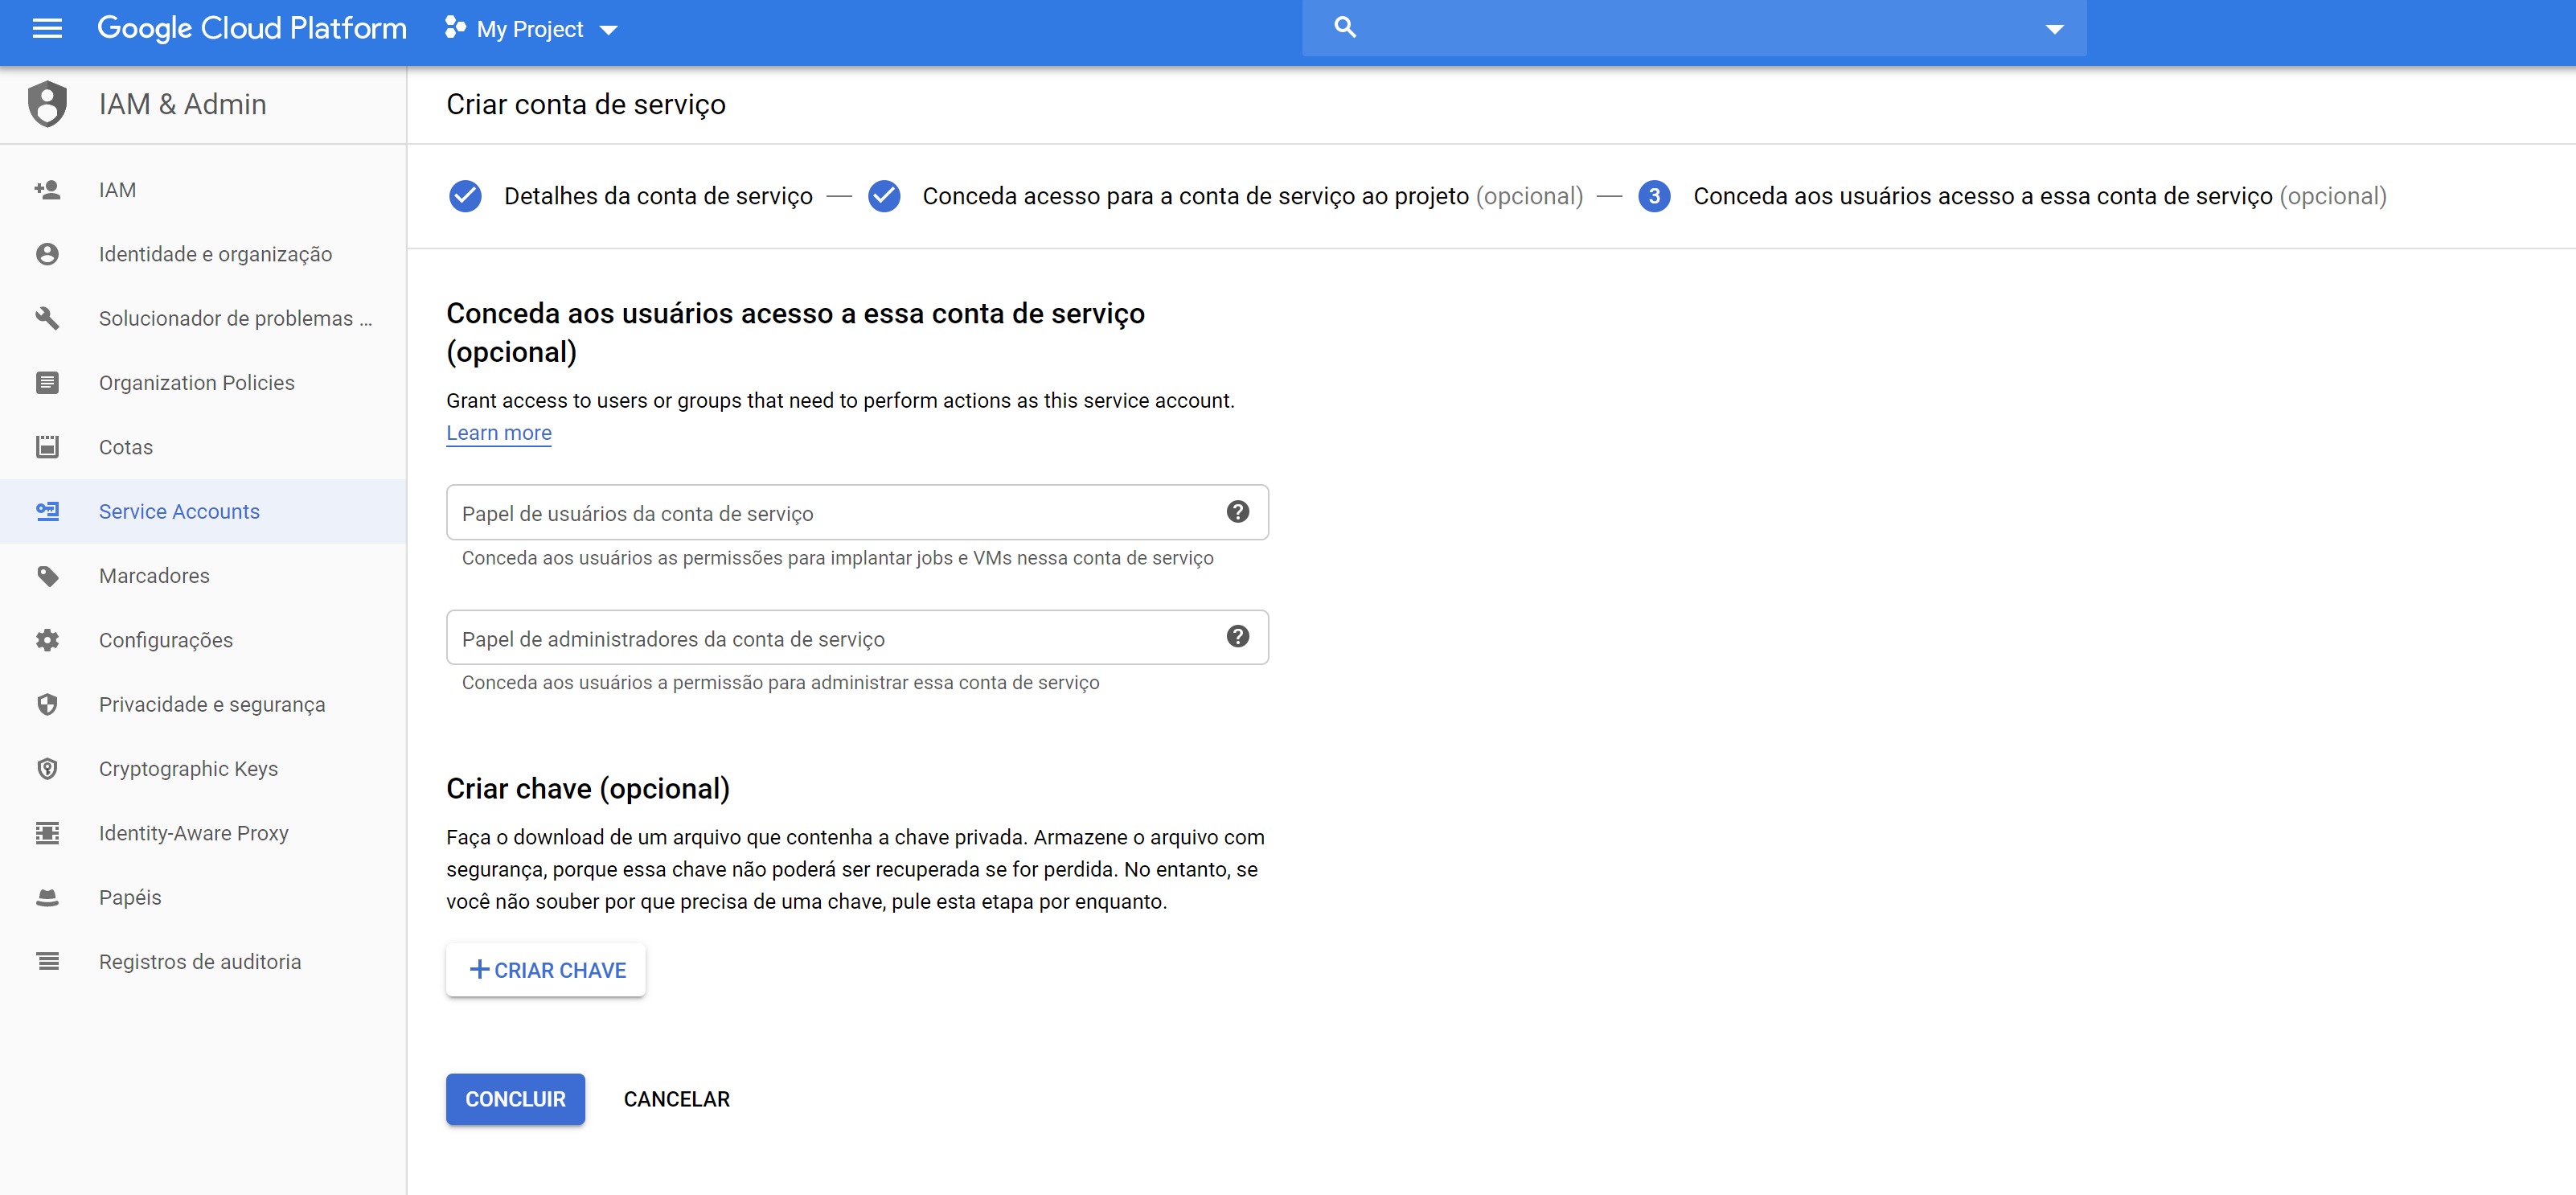The height and width of the screenshot is (1195, 2576).
Task: Open Identity-Aware Proxy
Action: pos(203,833)
